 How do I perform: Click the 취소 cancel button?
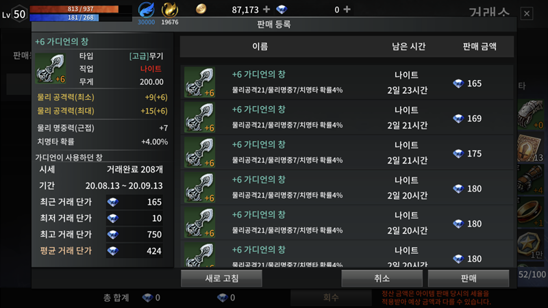[x=382, y=279]
